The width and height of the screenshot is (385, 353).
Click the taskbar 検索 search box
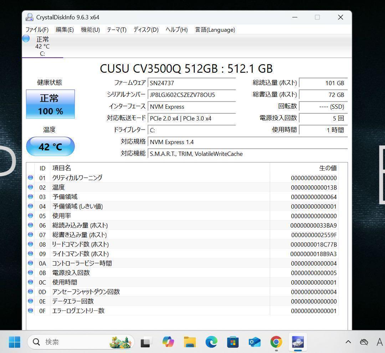(81, 342)
